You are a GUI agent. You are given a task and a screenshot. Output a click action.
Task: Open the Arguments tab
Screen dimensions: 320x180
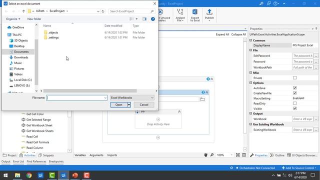[96, 155]
